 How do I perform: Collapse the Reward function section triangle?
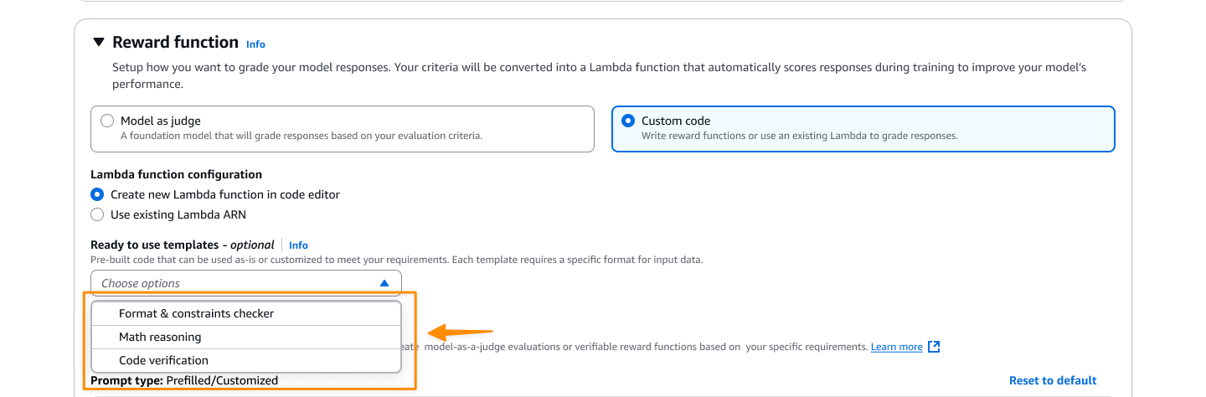(x=99, y=43)
